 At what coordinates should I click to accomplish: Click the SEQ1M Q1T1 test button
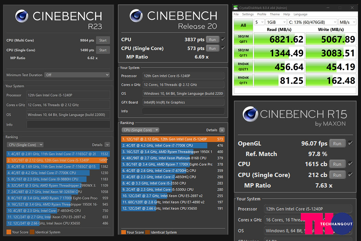[x=243, y=53]
